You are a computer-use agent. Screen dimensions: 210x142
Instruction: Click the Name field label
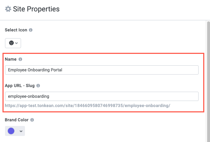(11, 59)
